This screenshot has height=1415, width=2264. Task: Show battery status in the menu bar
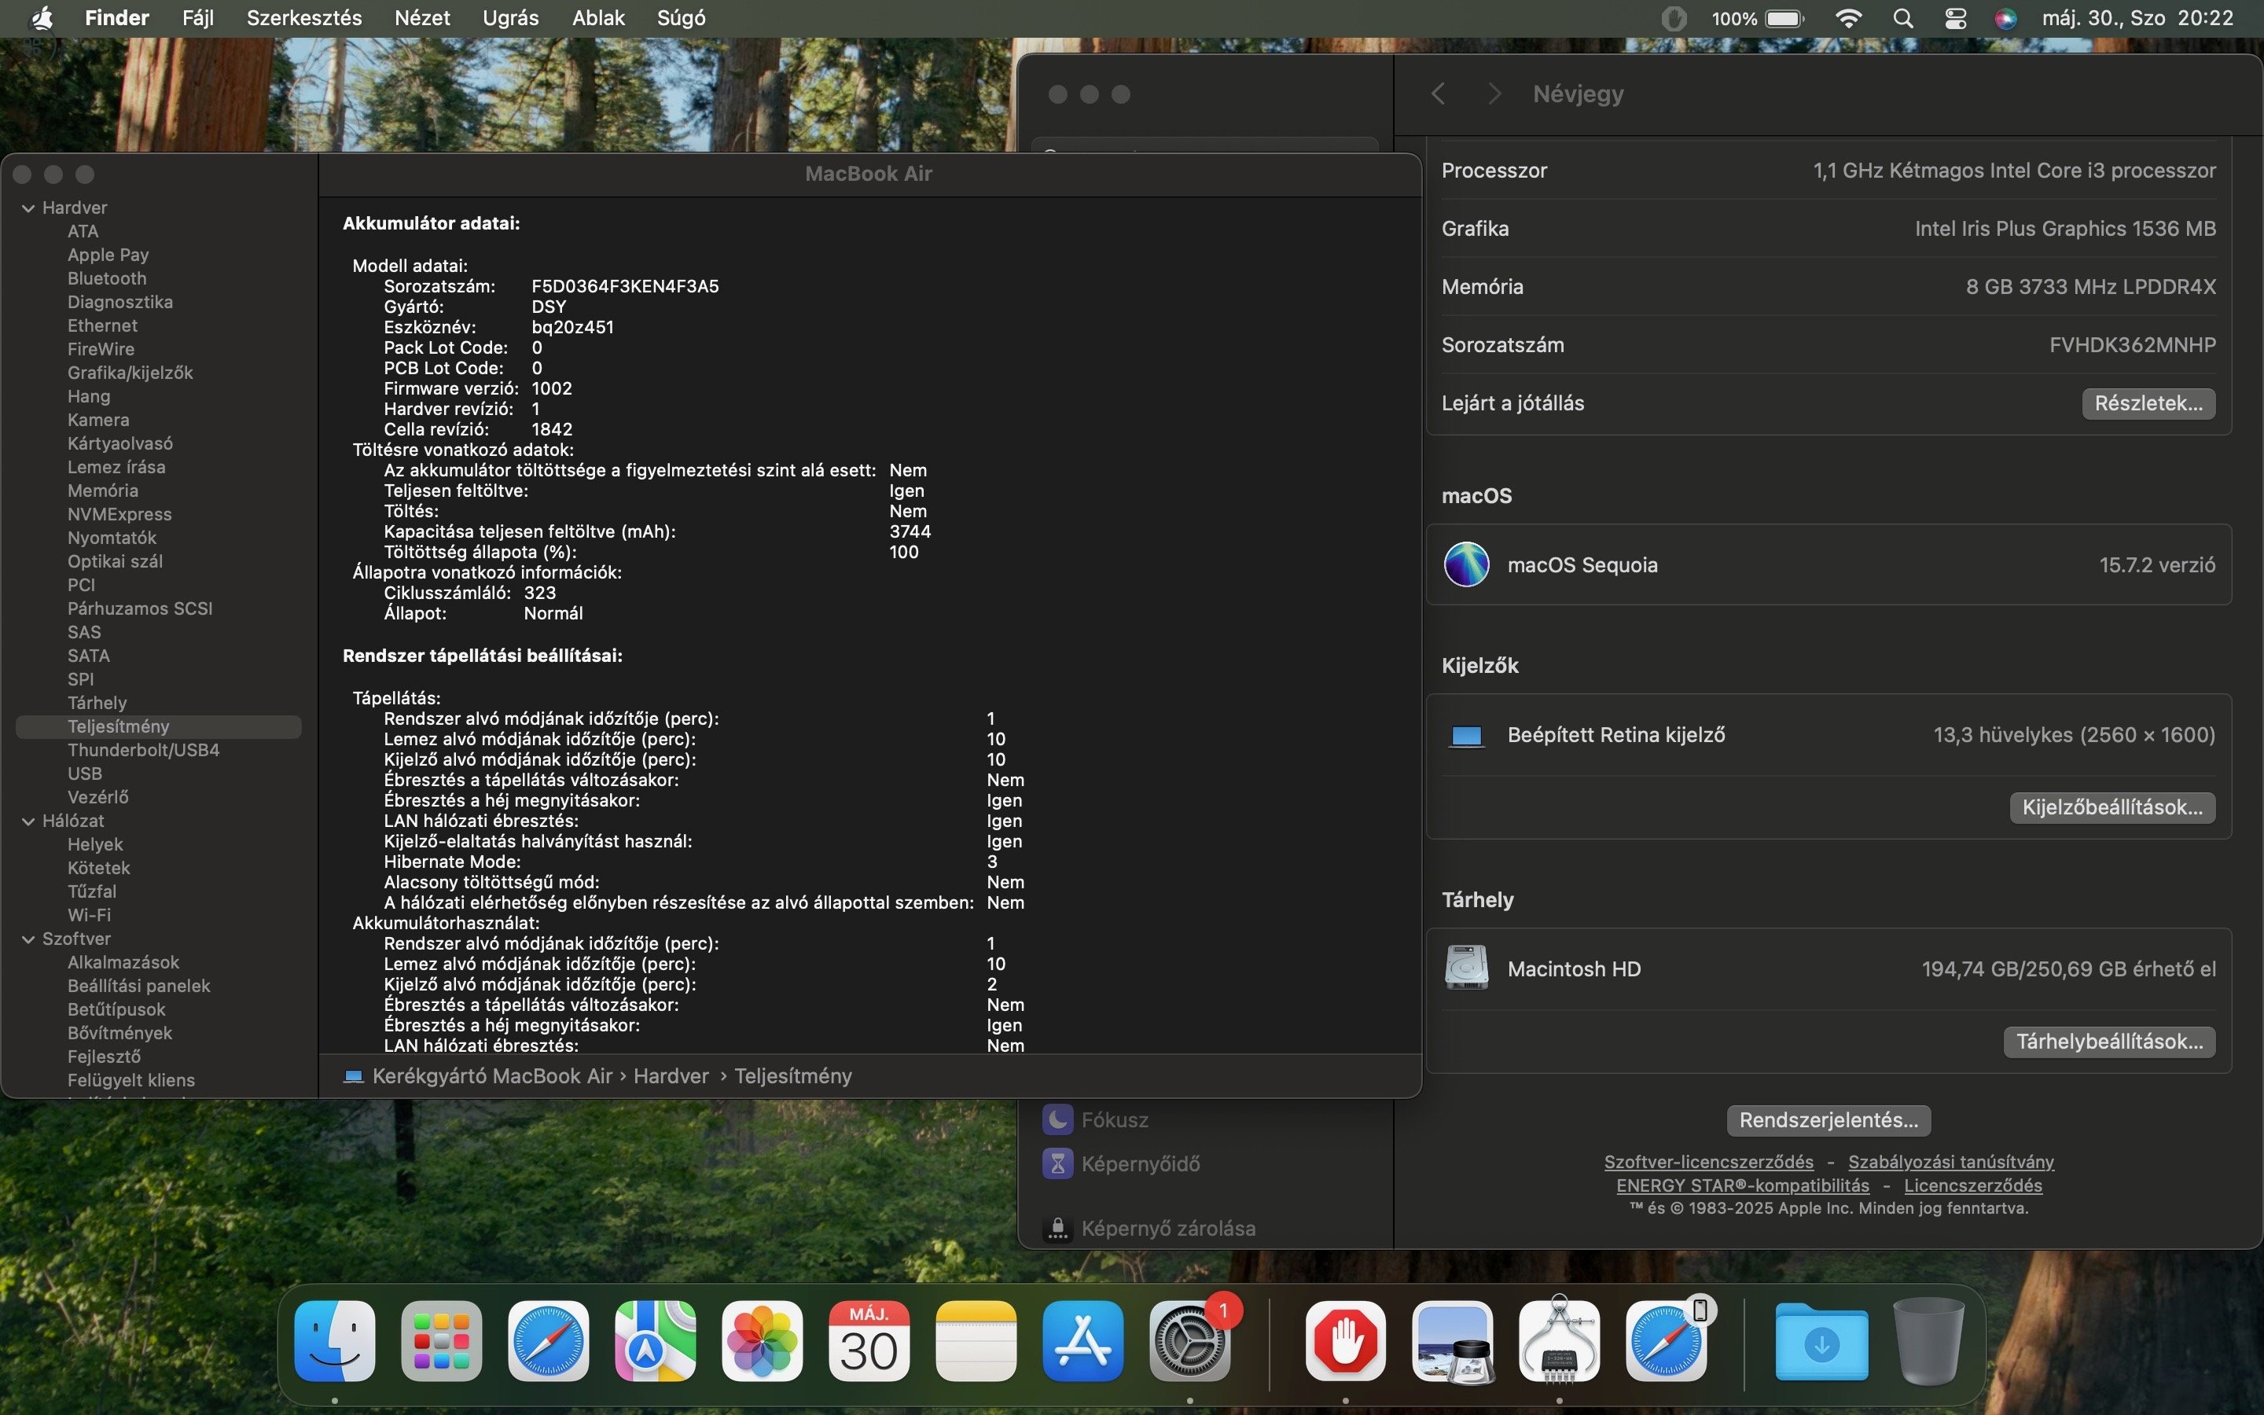1758,18
